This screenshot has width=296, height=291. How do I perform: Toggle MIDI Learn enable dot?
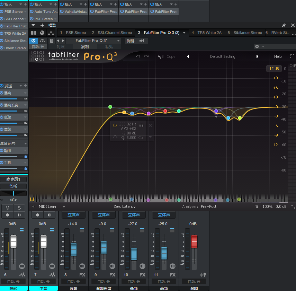pyautogui.click(x=33, y=206)
